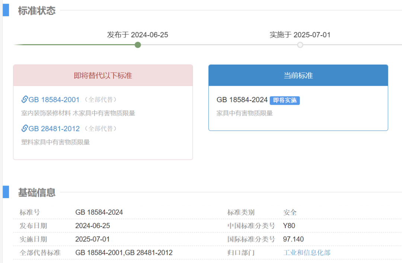Open the GB 18584-2001 standard link

coord(54,100)
